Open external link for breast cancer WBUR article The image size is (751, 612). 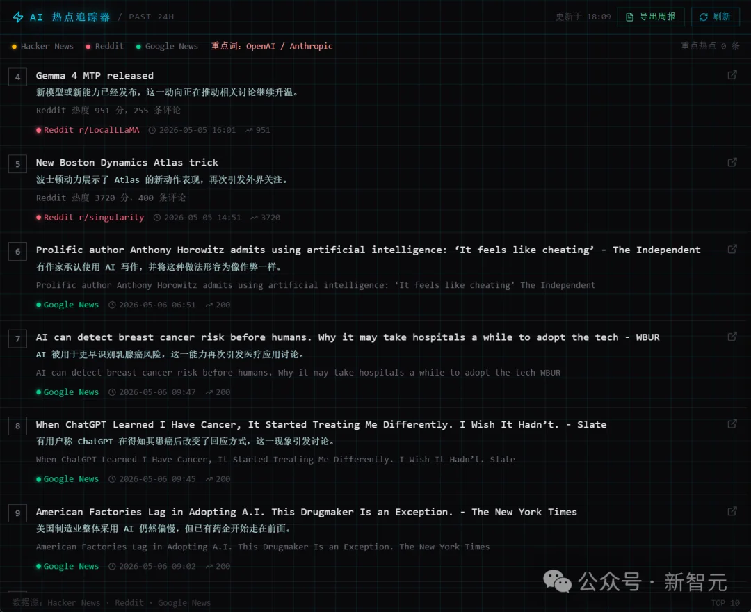pos(732,337)
